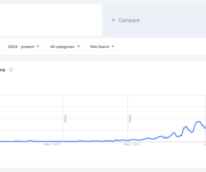Viewport: 206px width, 172px height.
Task: Click the Note marker near May 1, 2016
Action: click(x=130, y=118)
